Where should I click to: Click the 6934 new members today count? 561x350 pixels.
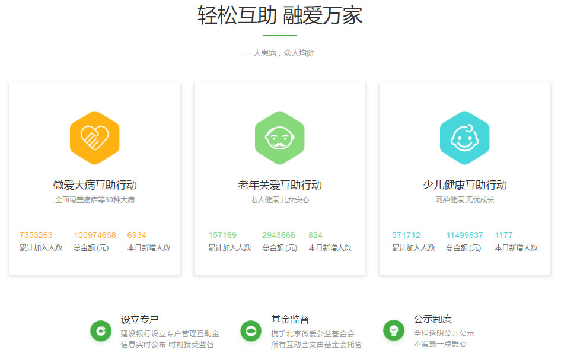[137, 235]
